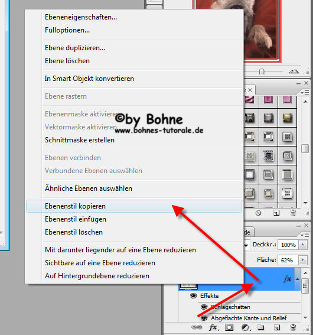The image size is (313, 335).
Task: Click the clear style icon in Styles panel
Action: [x=259, y=213]
